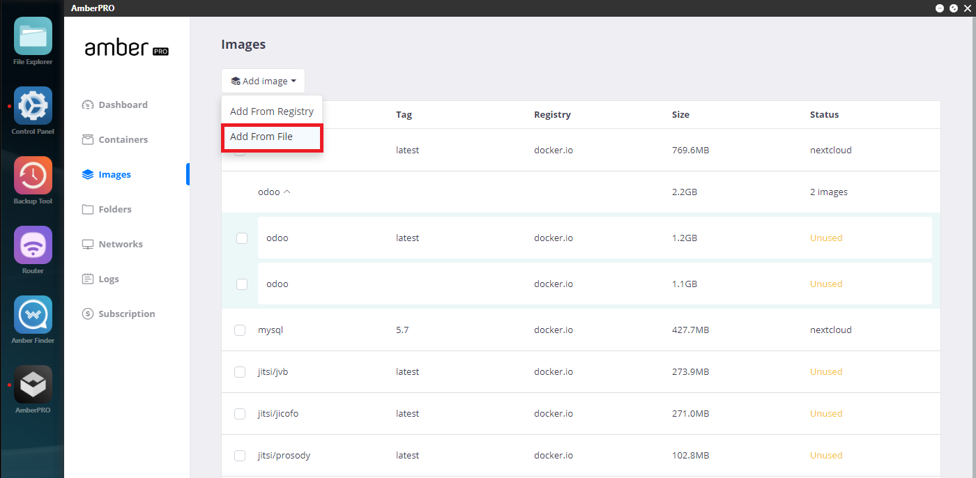Launch Control Panel dock icon
This screenshot has height=478, width=976.
(x=33, y=106)
